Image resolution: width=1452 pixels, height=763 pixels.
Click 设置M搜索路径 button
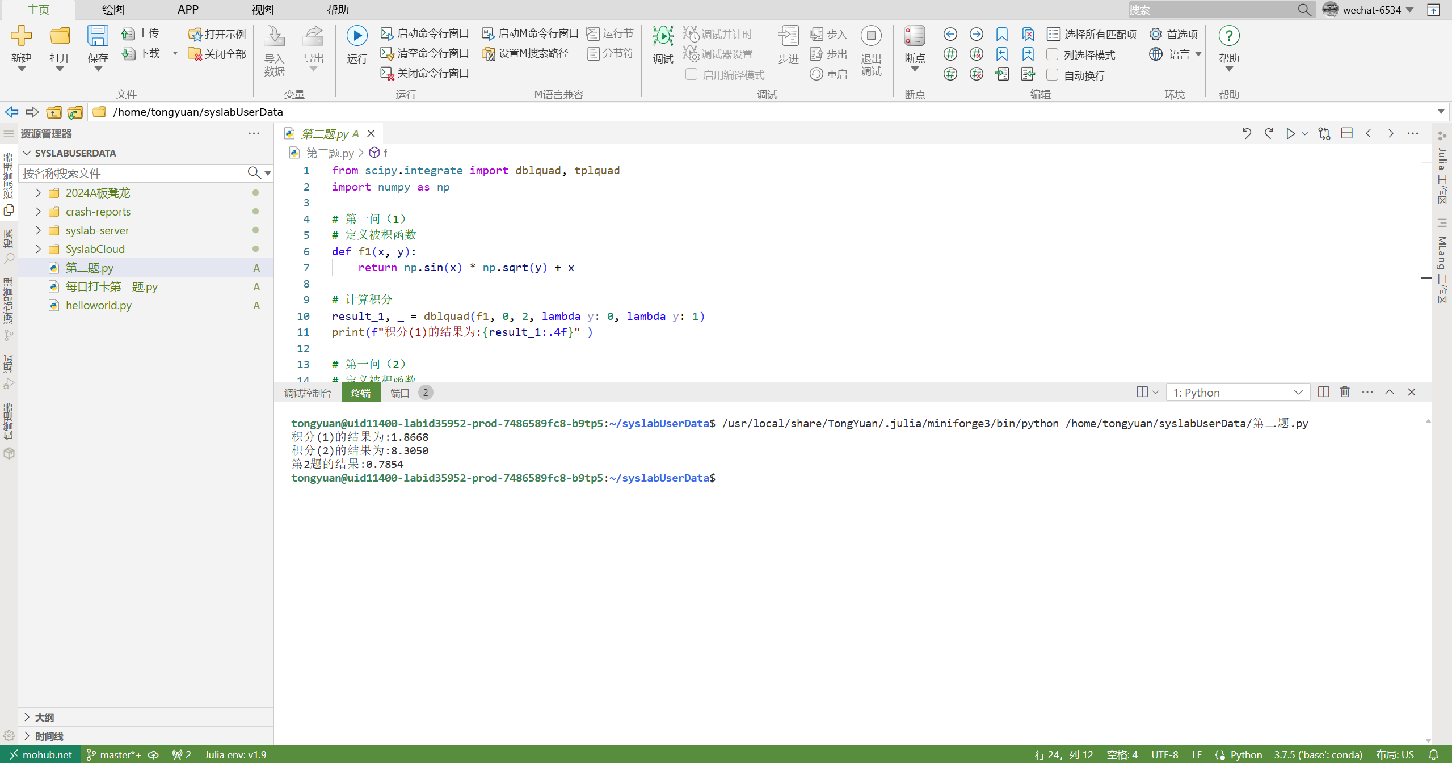click(x=525, y=53)
